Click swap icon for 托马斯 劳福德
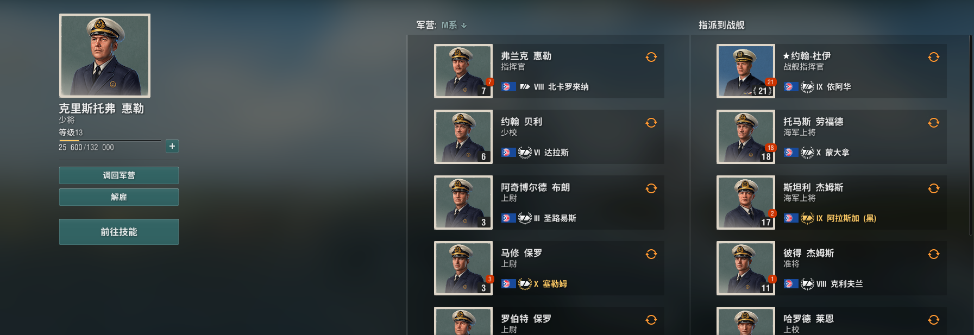 (x=934, y=123)
